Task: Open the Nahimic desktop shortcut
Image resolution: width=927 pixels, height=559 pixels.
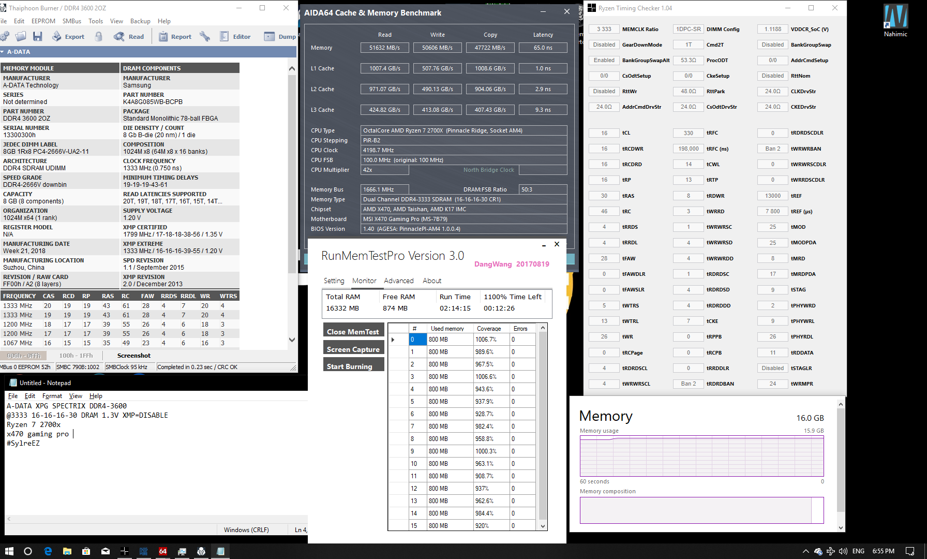Action: (895, 21)
